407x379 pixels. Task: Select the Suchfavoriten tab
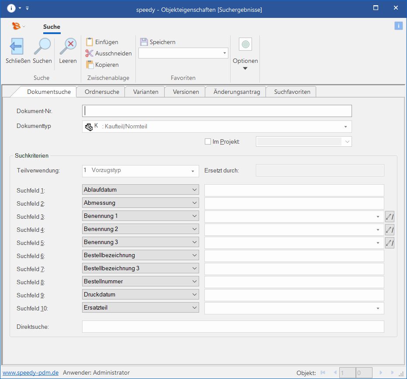point(292,92)
